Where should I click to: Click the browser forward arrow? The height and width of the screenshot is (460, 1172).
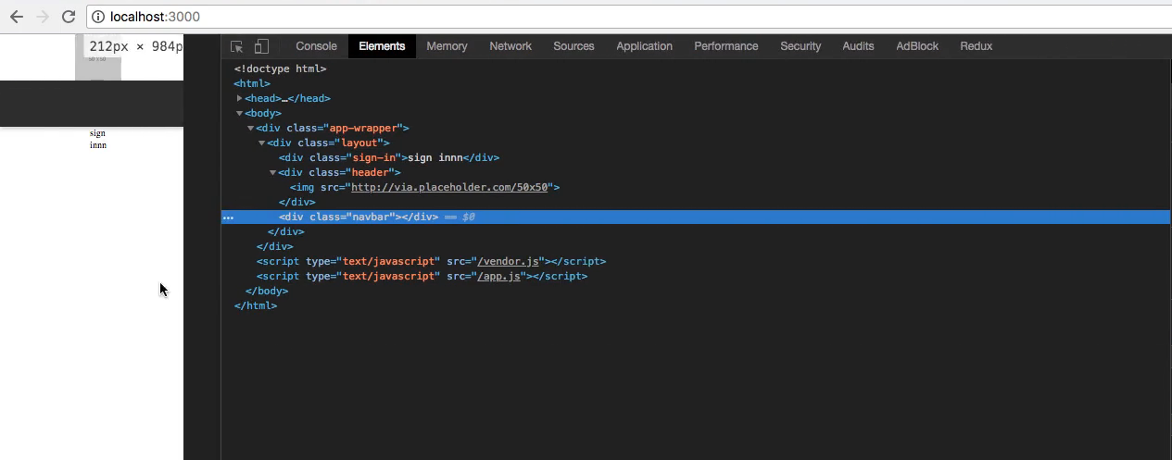(x=43, y=17)
